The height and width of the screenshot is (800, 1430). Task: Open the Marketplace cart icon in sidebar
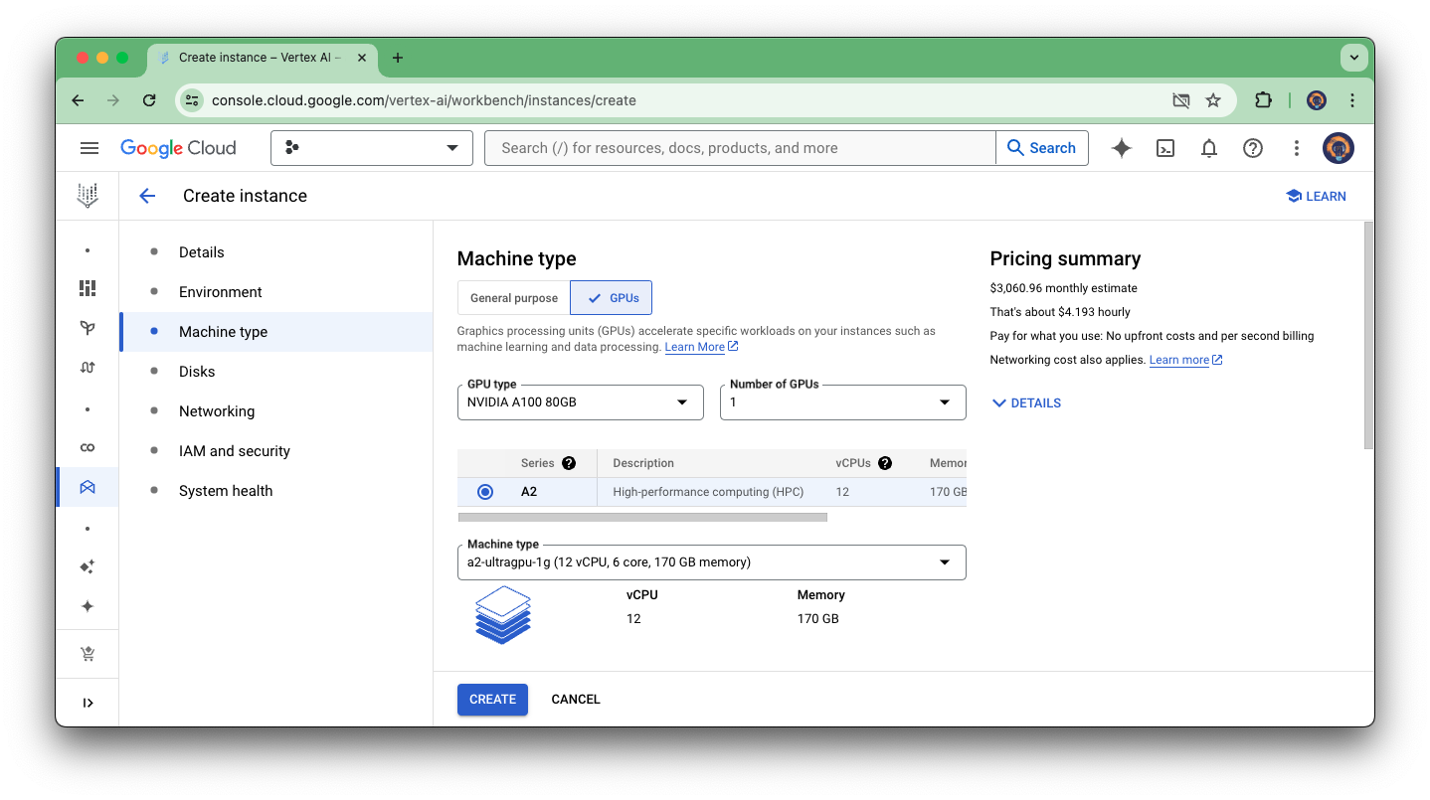[x=88, y=653]
